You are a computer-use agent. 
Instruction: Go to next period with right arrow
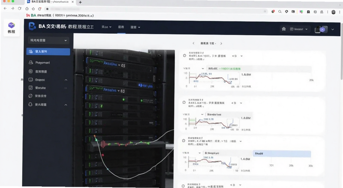(221, 44)
